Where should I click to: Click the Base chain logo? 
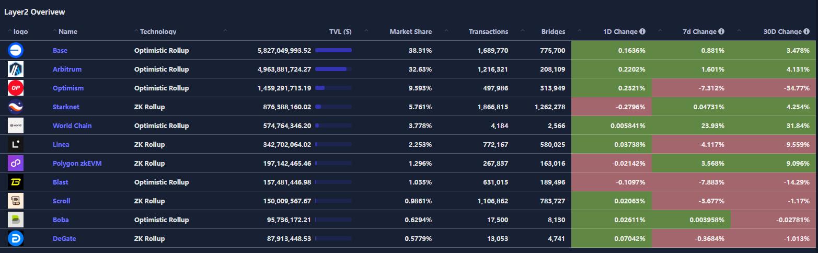[x=16, y=51]
